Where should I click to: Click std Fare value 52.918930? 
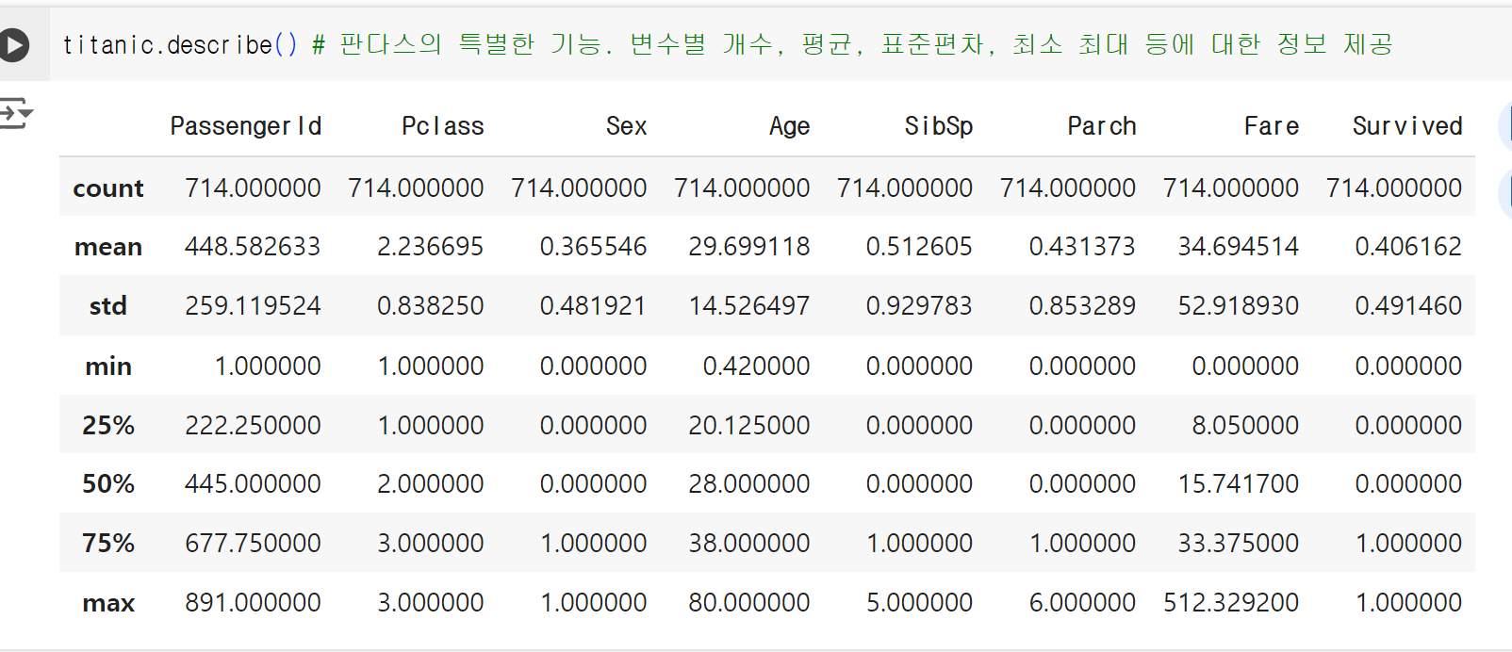pos(1239,306)
